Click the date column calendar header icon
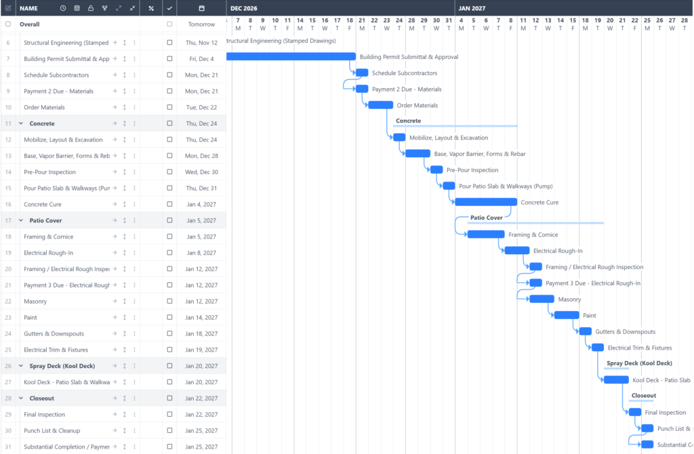694x454 pixels. (x=201, y=8)
